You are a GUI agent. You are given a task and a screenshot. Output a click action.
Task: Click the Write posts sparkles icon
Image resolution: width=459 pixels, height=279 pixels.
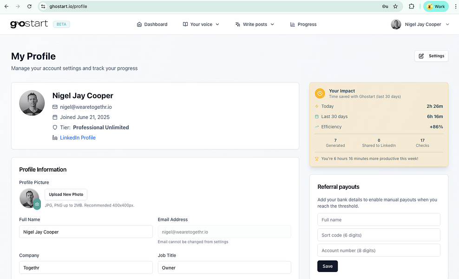[x=237, y=24]
